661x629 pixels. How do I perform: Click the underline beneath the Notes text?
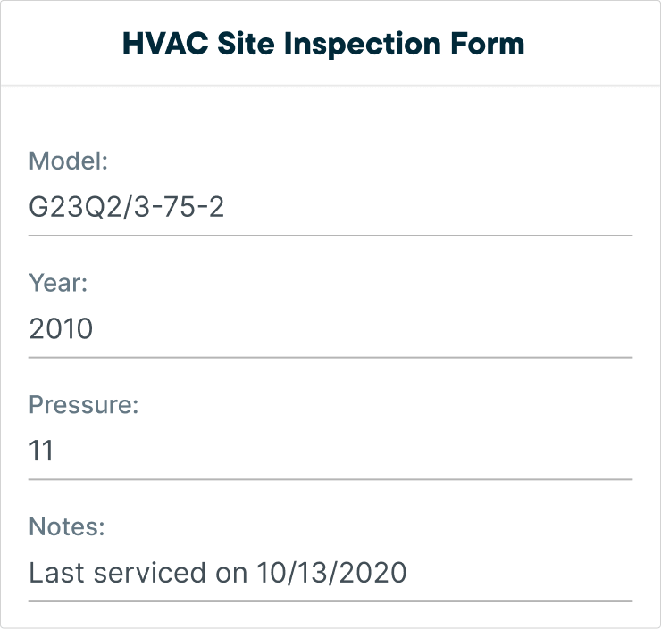pyautogui.click(x=330, y=601)
